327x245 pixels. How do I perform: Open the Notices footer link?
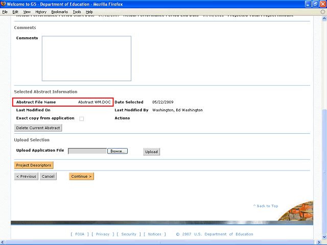point(154,234)
